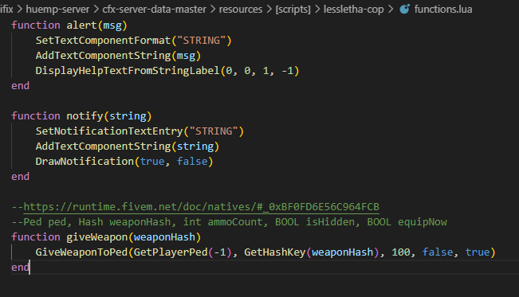
Task: Open the [scripts] breadcrumb folder
Action: click(293, 10)
